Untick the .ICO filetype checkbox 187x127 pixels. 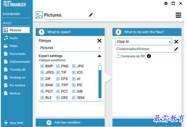pos(74,72)
